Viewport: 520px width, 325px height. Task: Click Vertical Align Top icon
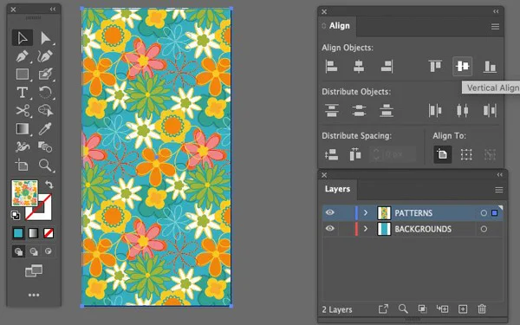pyautogui.click(x=435, y=66)
